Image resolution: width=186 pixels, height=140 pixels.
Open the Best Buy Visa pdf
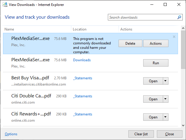tap(153, 81)
